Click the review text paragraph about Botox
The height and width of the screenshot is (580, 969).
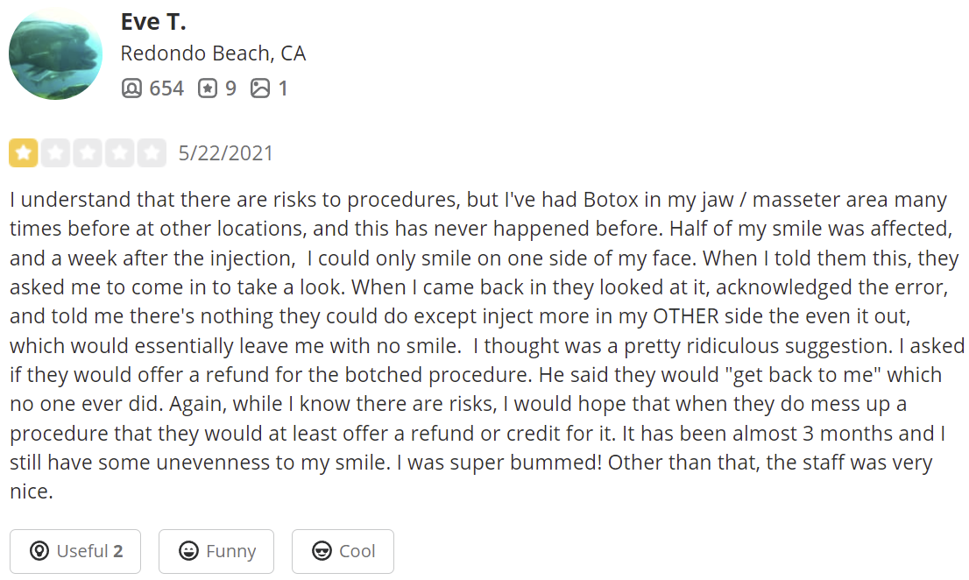(x=482, y=345)
